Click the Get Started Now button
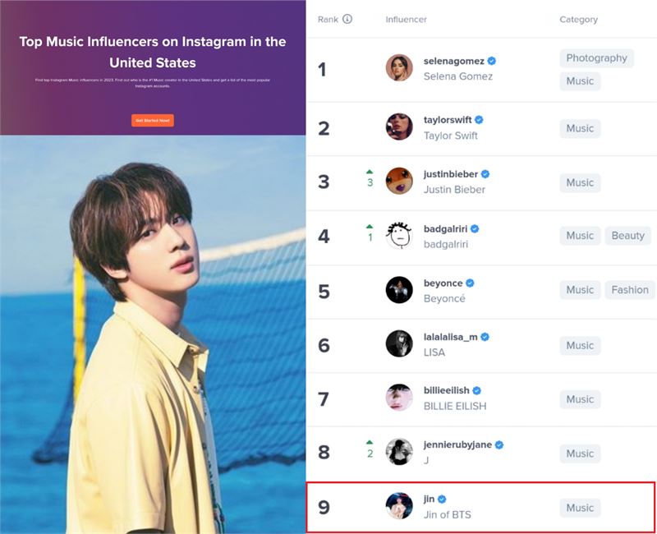657x534 pixels. [x=153, y=120]
